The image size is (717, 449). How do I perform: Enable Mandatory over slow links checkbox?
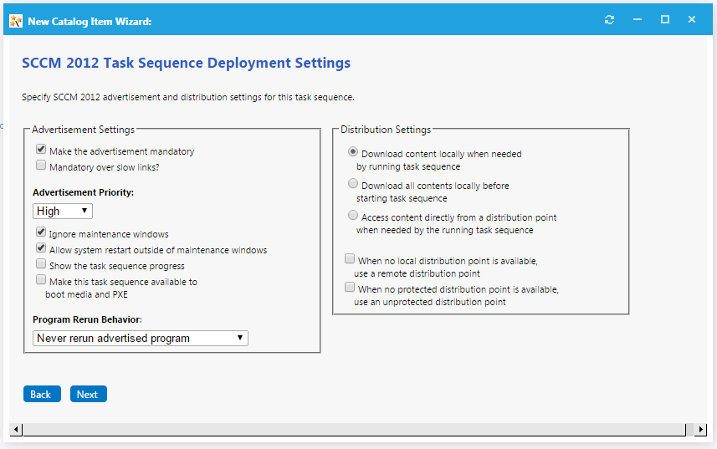(41, 166)
